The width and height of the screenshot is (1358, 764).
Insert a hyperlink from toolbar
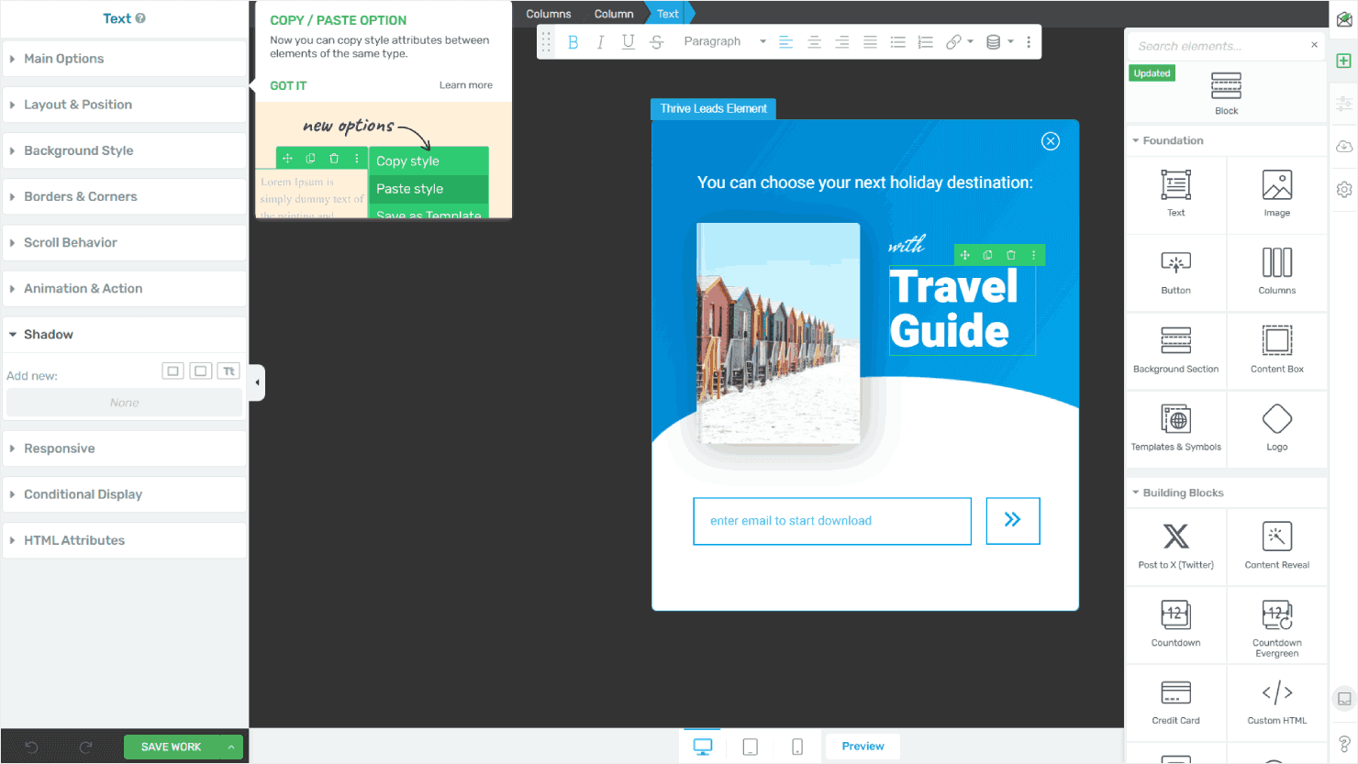tap(954, 42)
